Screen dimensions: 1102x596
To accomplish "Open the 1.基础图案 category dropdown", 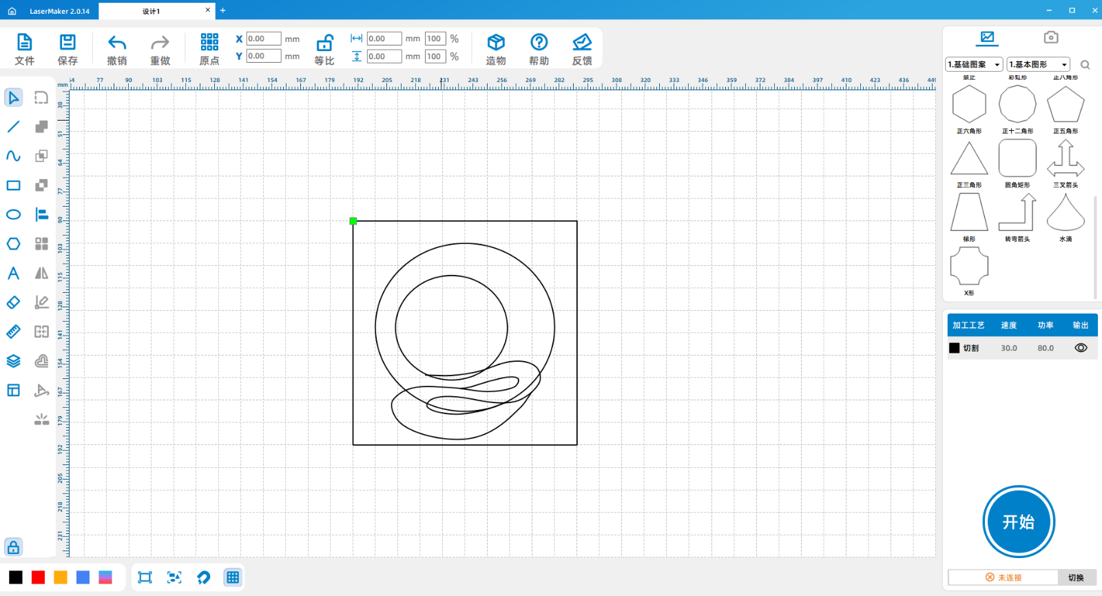I will tap(974, 65).
